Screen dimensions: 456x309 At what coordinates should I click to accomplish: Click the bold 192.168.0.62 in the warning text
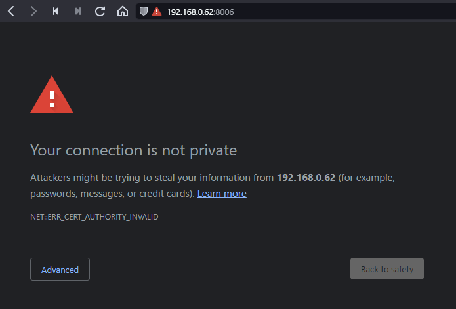point(306,178)
